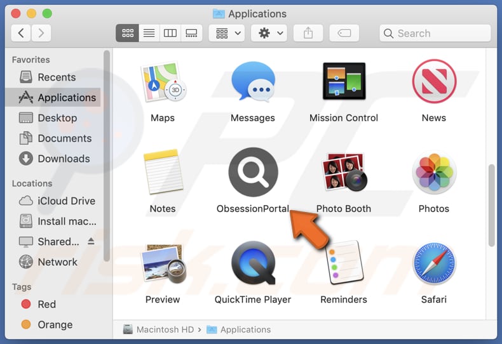Go forward with the right chevron button
This screenshot has width=502, height=344.
coord(41,33)
